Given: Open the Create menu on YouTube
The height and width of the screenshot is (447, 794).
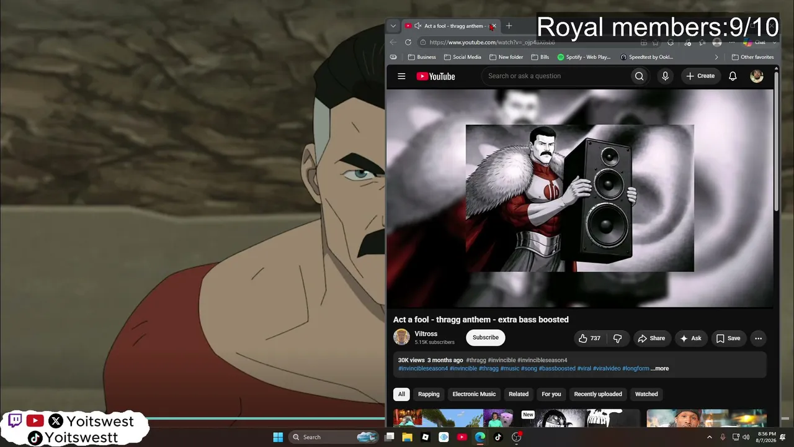Looking at the screenshot, I should pyautogui.click(x=700, y=76).
